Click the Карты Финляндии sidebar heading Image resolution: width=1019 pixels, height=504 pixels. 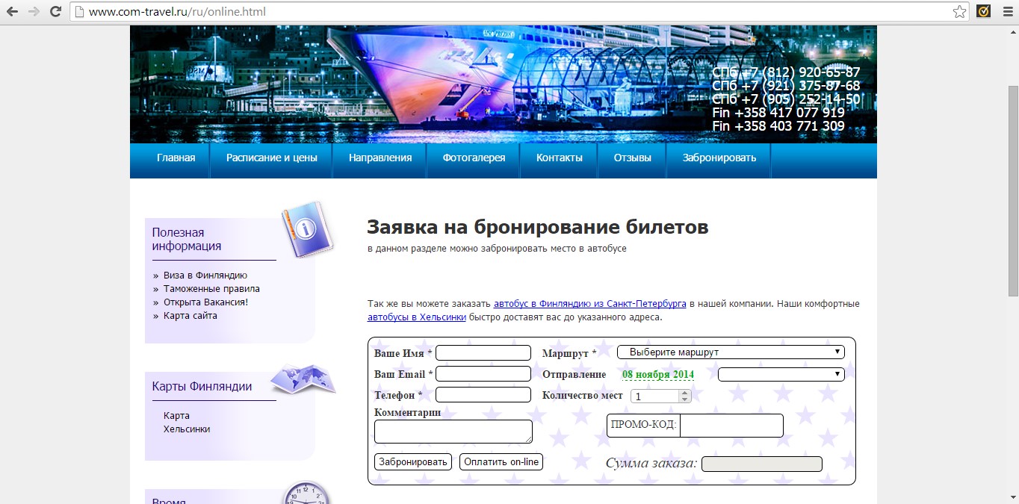pyautogui.click(x=202, y=387)
